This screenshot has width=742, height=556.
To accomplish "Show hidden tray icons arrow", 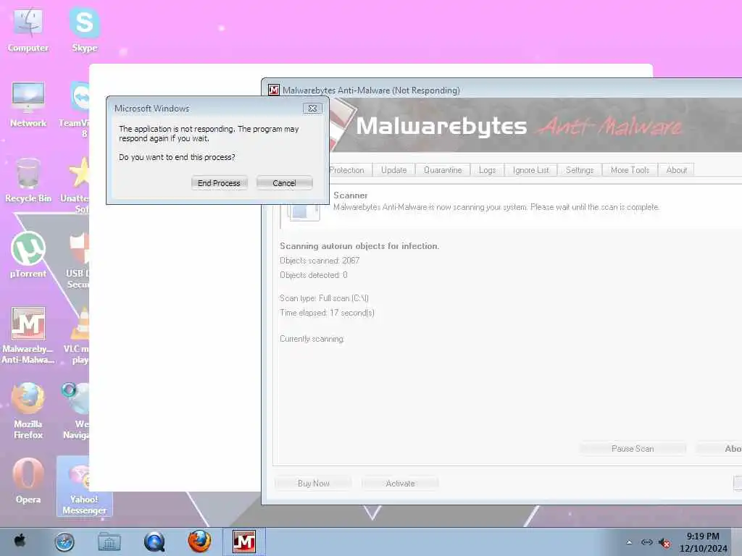I will click(629, 542).
